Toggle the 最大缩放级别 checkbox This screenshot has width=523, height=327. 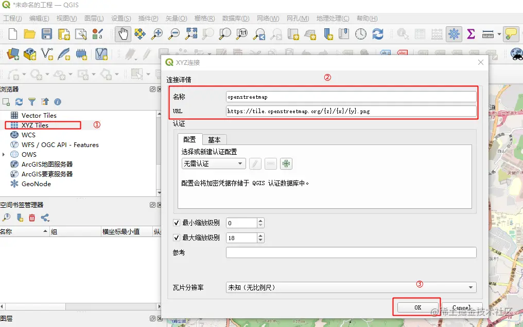[x=177, y=238]
